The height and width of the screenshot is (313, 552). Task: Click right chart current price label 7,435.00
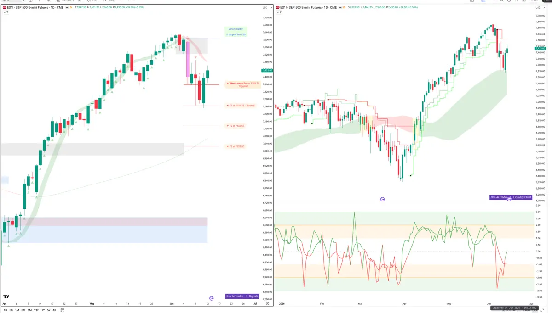[x=540, y=48]
